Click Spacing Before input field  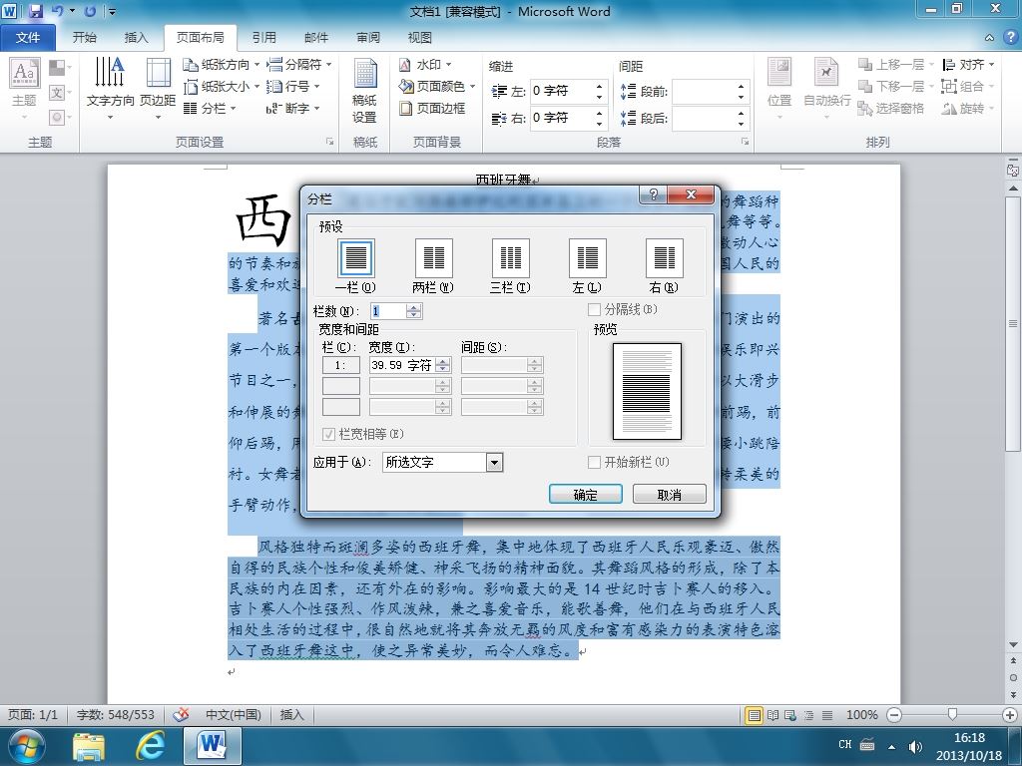click(704, 92)
